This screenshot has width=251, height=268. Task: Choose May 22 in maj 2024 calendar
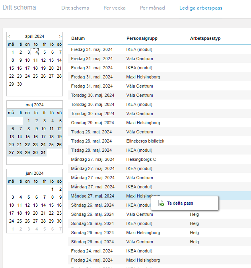click(x=27, y=145)
